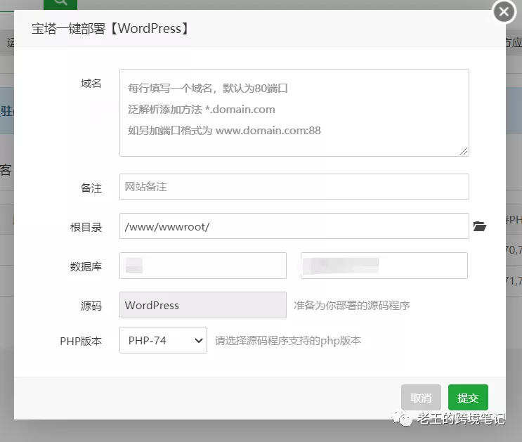Click the 域名 field label
Screen dimensions: 522x442
pos(91,84)
